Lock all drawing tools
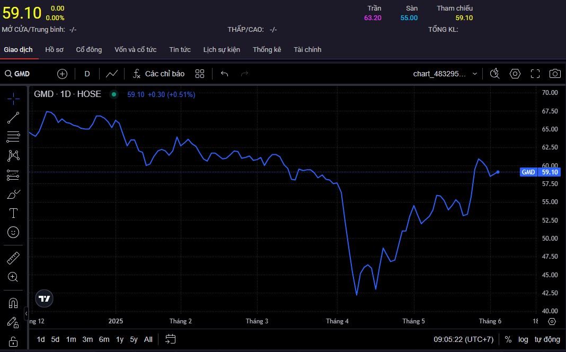The image size is (566, 352). 13,341
